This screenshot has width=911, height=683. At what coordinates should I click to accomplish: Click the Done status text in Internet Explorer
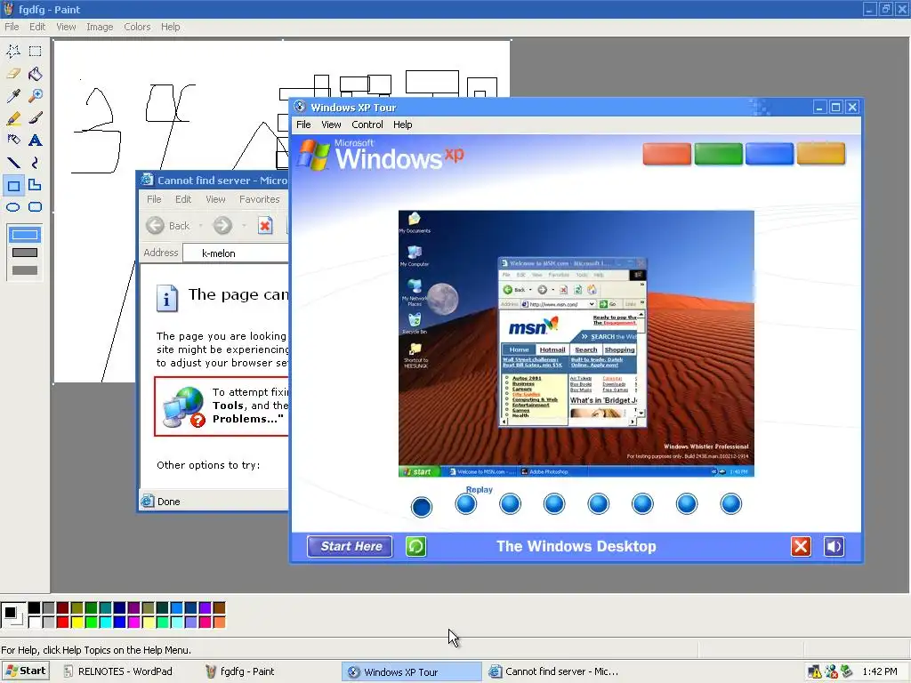coord(168,502)
